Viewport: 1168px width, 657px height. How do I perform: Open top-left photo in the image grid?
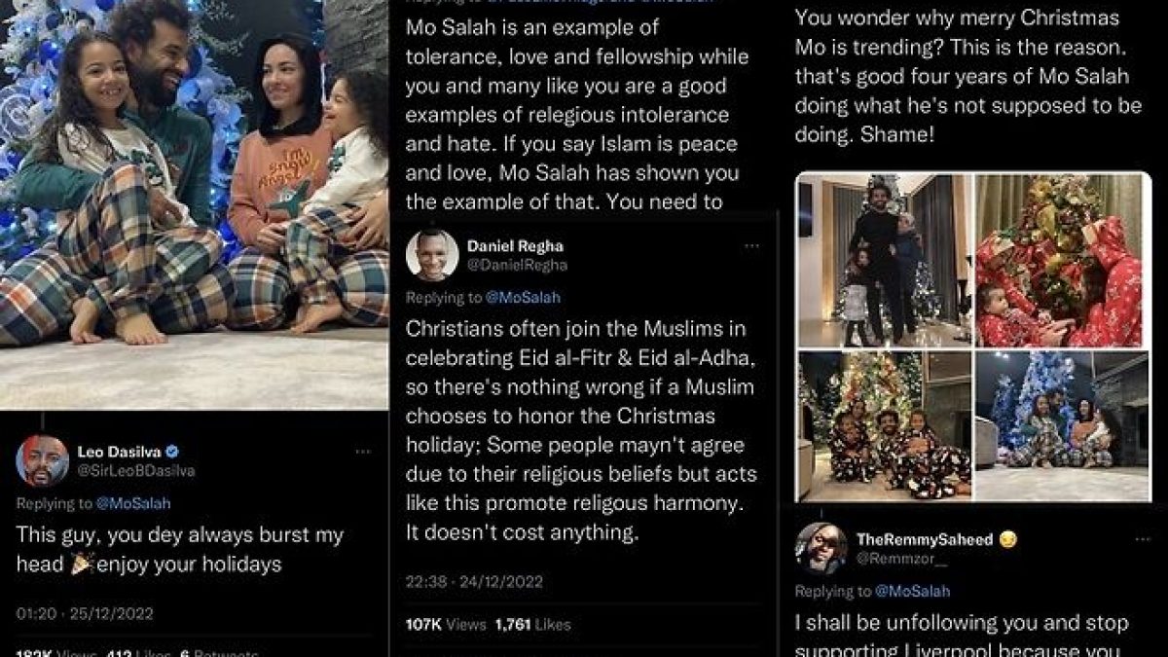pyautogui.click(x=884, y=259)
